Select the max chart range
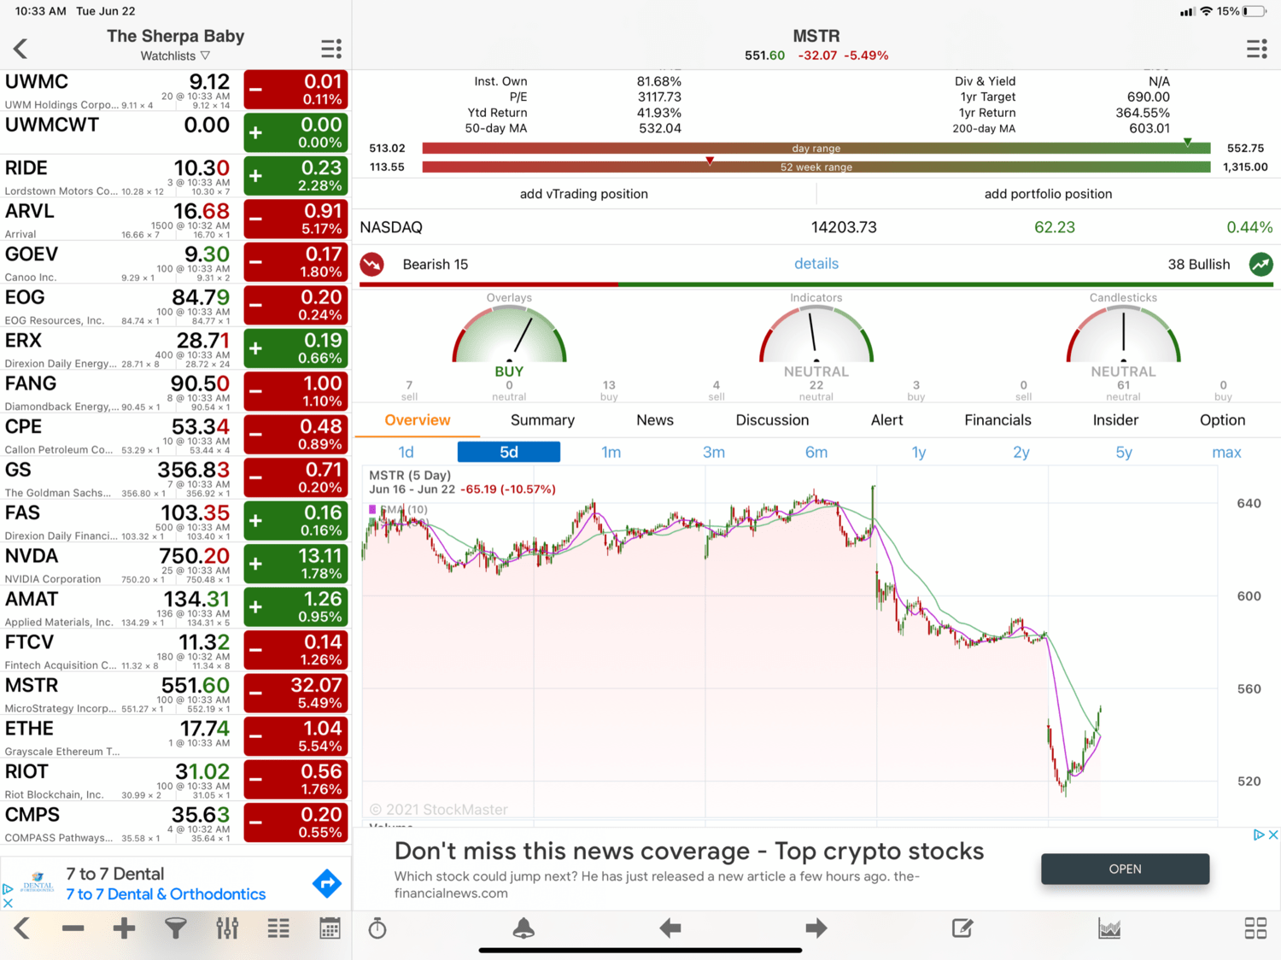This screenshot has height=960, width=1281. tap(1226, 452)
